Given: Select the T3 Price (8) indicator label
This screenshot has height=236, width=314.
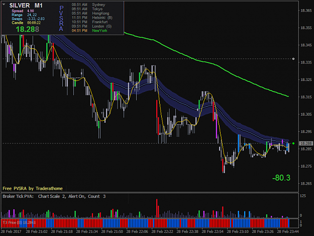Looking at the screenshot, I should (x=19, y=222).
